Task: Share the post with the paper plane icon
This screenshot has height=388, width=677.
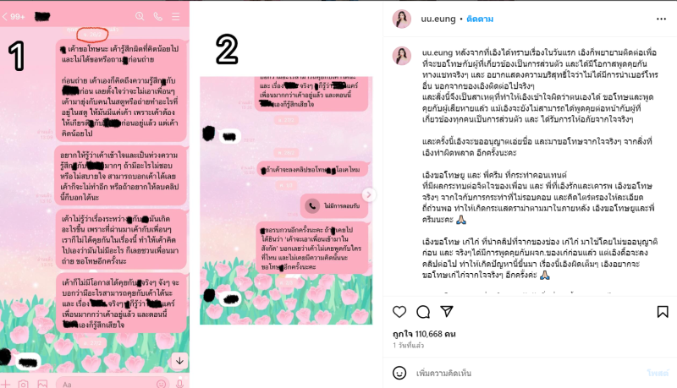Action: point(447,311)
